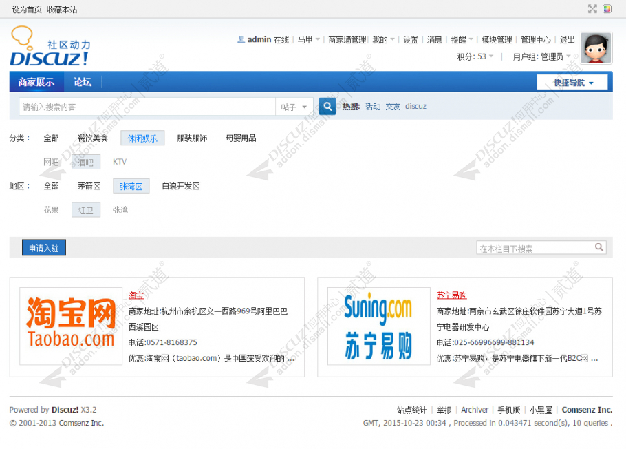Screen dimensions: 626x449
Task: Expand the 积分: 53 dropdown
Action: click(475, 56)
